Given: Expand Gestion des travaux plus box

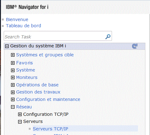Looking at the screenshot, I should 13,92.
